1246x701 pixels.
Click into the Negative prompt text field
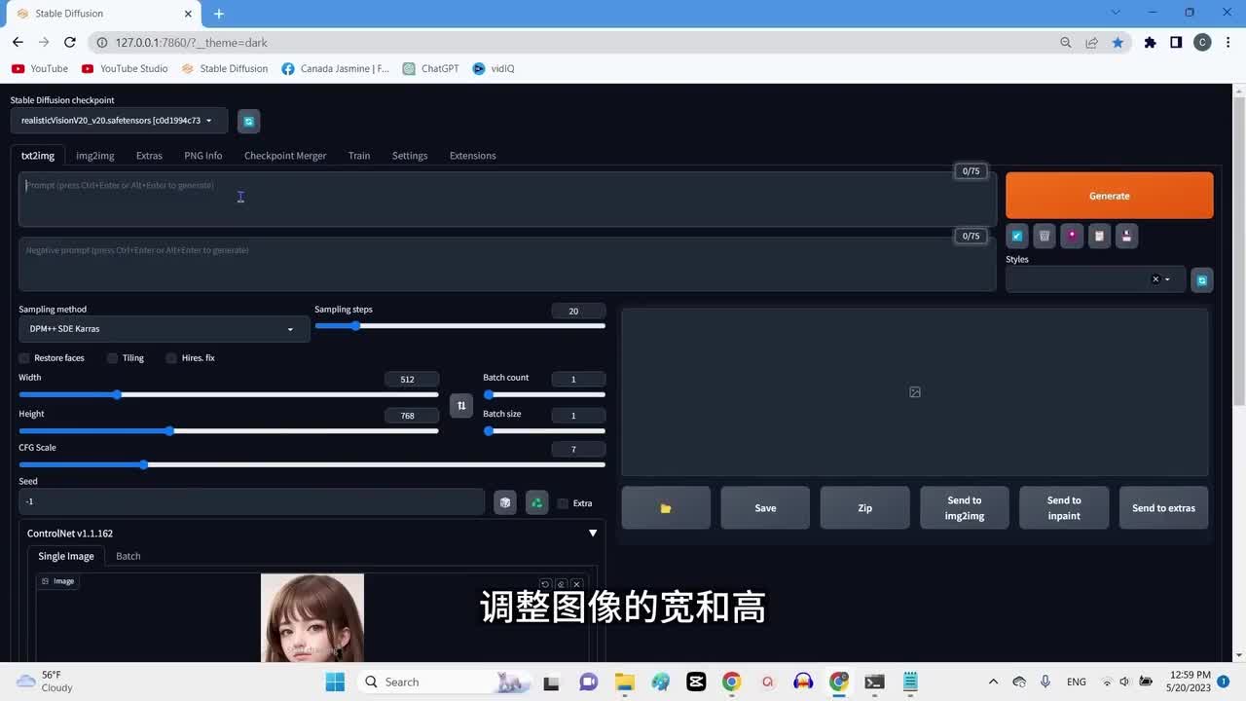point(506,264)
